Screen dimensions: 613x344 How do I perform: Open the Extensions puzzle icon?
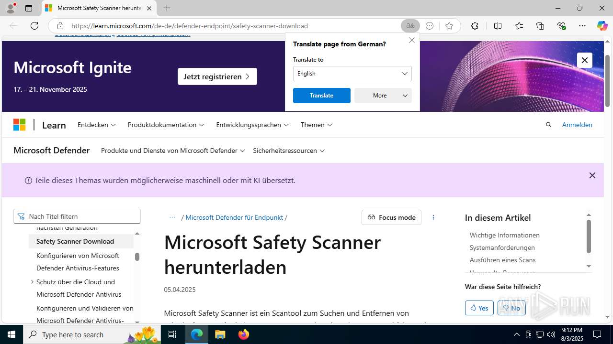click(475, 26)
